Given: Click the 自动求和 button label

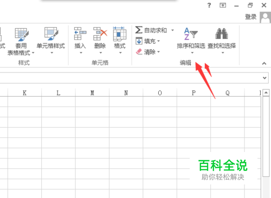Looking at the screenshot, I should [x=156, y=30].
